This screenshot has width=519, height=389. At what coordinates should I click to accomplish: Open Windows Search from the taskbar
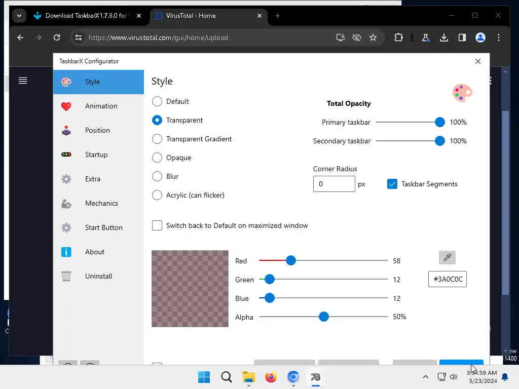click(x=227, y=377)
